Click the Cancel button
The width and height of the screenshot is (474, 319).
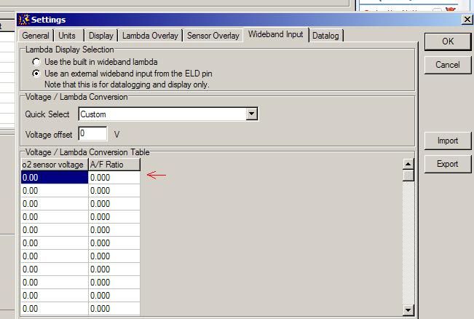[x=447, y=65]
